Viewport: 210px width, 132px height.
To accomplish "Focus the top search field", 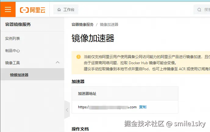I will [x=202, y=9].
